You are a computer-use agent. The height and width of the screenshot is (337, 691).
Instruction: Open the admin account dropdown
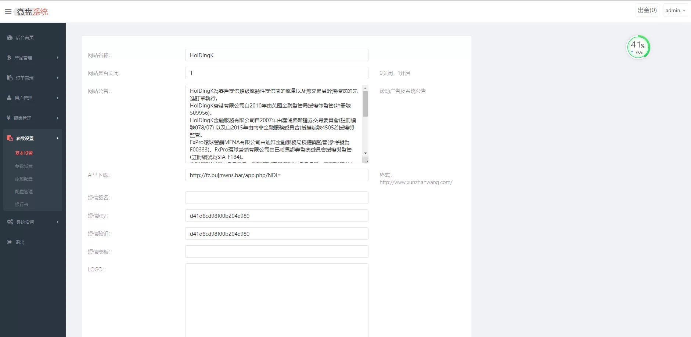(675, 10)
